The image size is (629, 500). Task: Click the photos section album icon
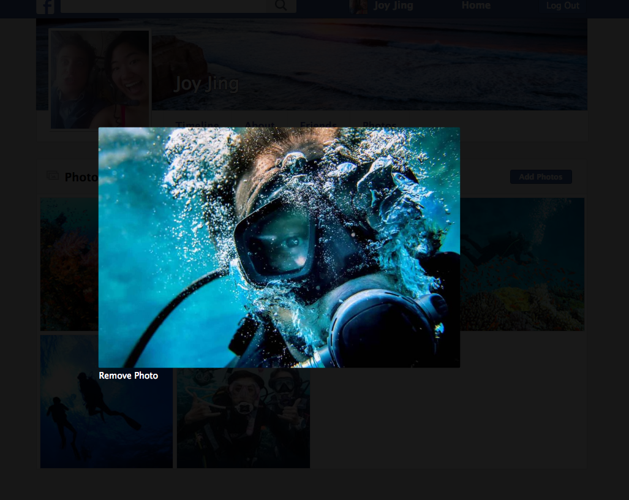click(52, 176)
